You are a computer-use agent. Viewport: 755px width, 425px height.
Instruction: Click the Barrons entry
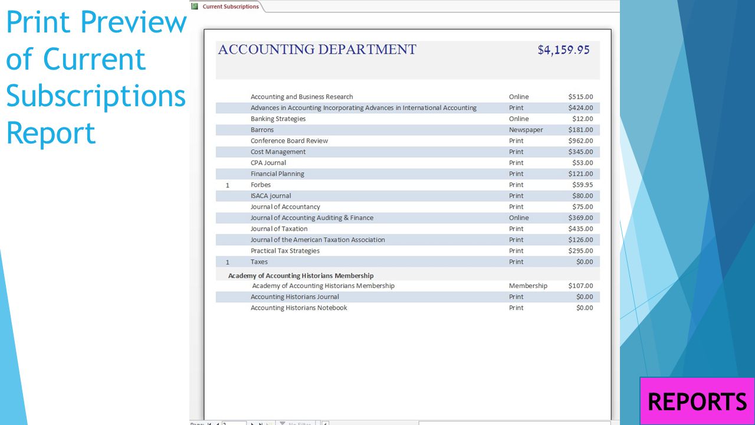262,130
